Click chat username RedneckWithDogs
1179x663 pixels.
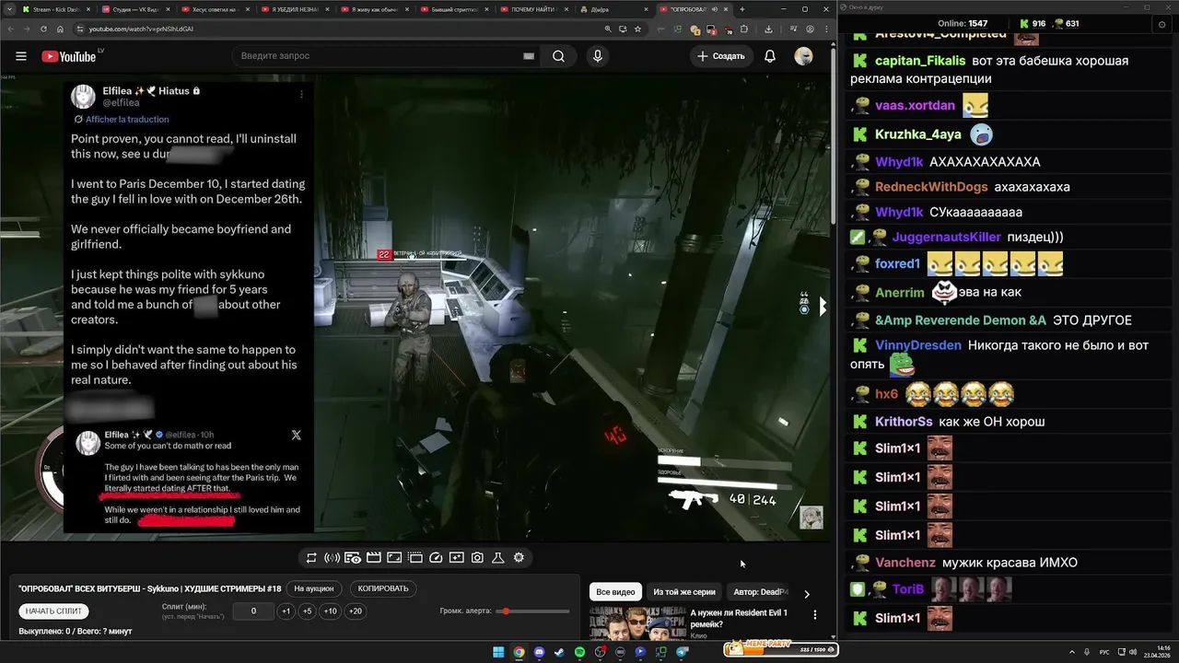point(931,187)
